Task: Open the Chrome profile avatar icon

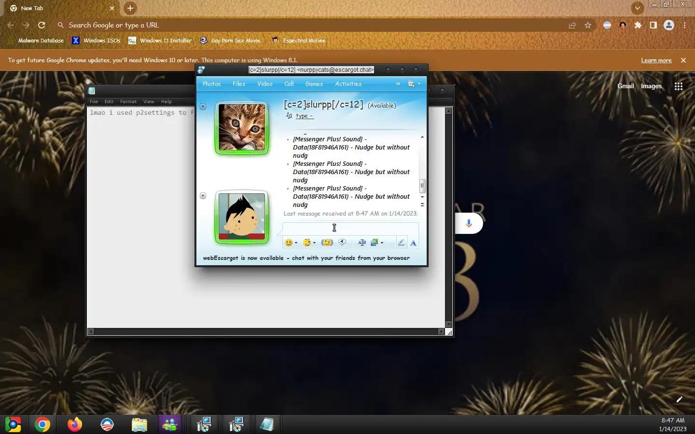Action: pyautogui.click(x=669, y=25)
